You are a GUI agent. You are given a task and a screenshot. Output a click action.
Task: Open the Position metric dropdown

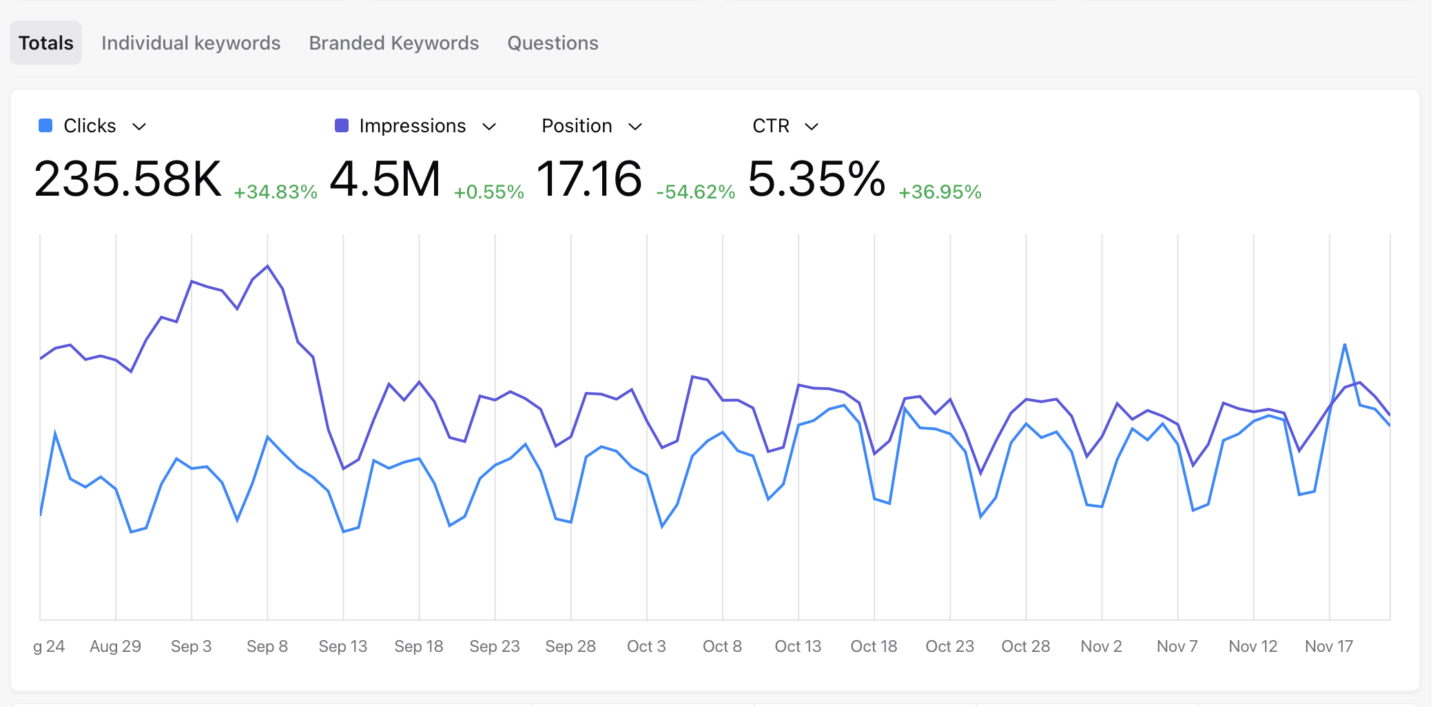[x=636, y=126]
